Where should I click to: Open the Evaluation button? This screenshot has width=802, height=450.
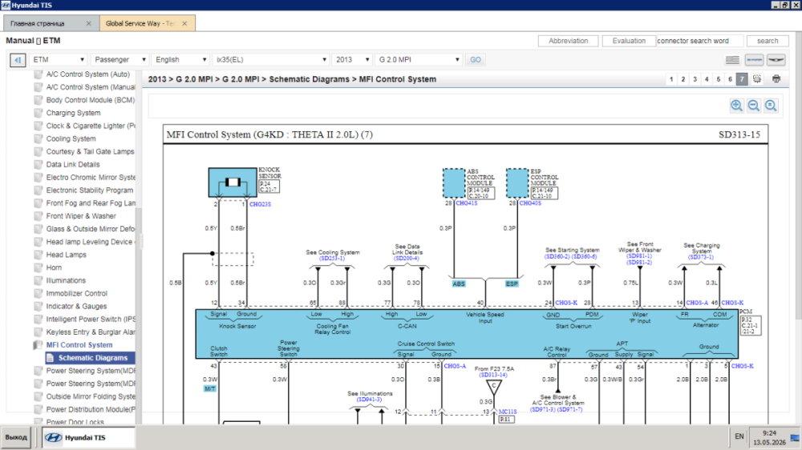[x=629, y=41]
